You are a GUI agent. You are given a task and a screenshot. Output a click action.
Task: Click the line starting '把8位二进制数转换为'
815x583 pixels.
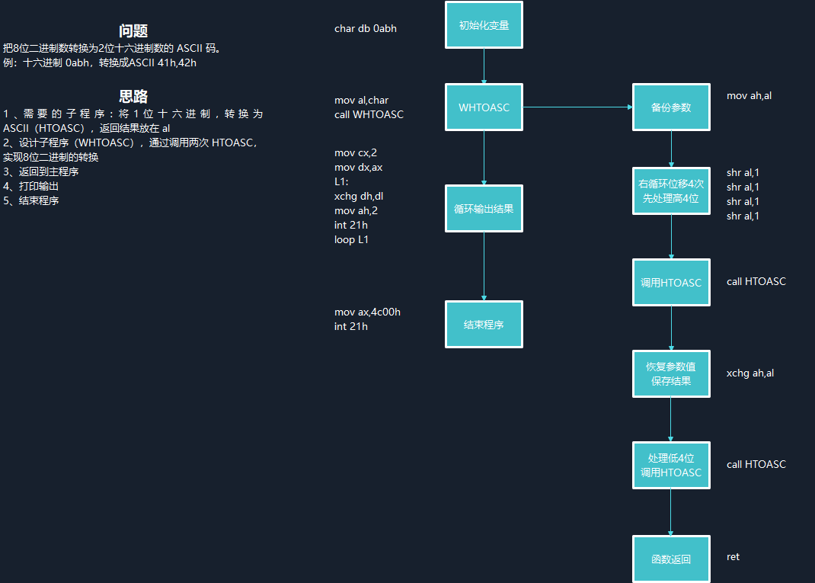point(113,48)
